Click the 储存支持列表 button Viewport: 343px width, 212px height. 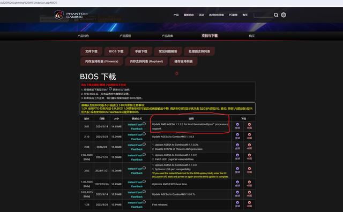tap(183, 62)
